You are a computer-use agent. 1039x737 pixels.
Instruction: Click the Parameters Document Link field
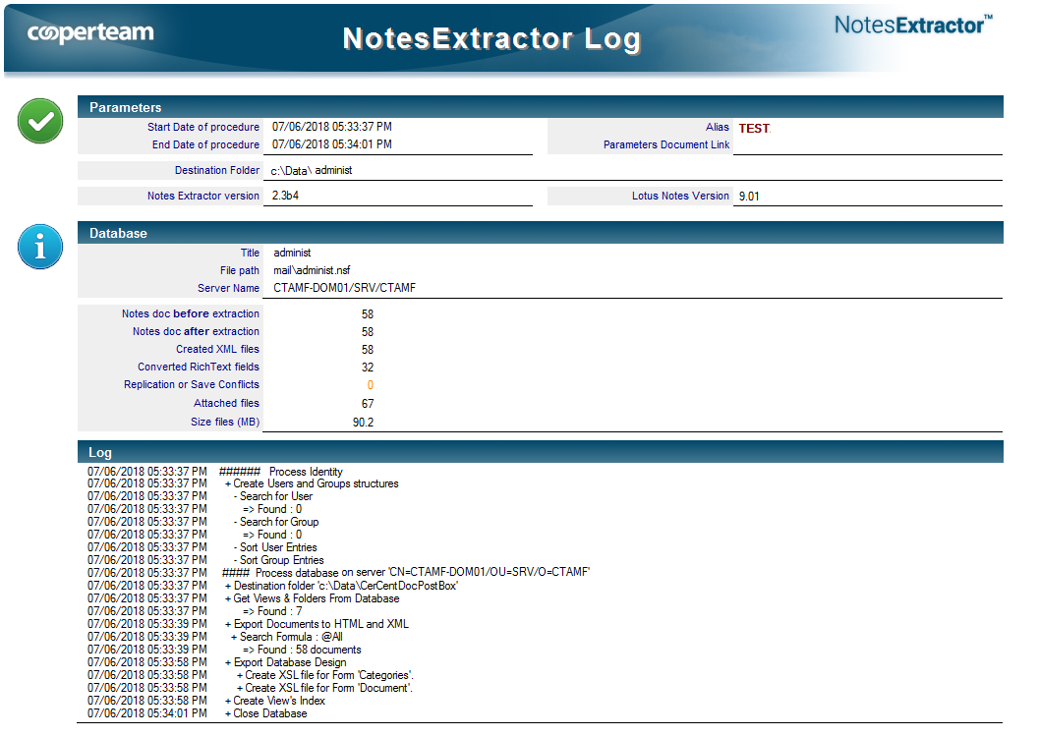[x=867, y=145]
